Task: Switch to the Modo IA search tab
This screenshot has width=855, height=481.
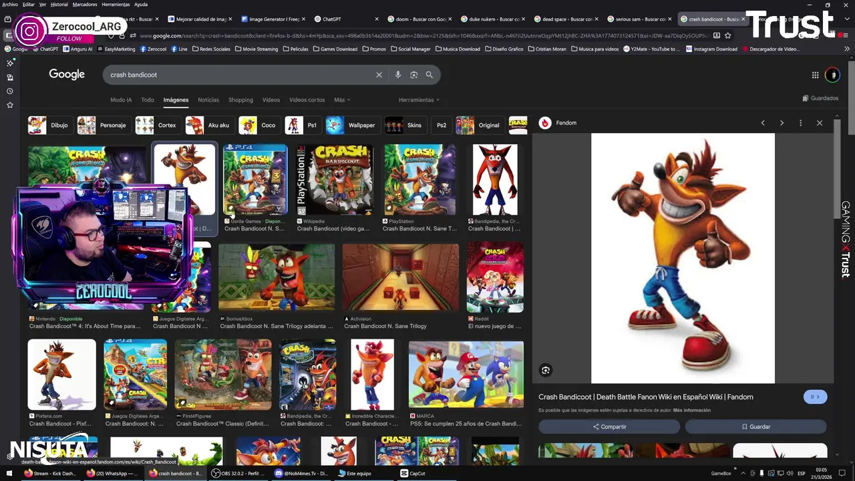Action: coord(121,100)
